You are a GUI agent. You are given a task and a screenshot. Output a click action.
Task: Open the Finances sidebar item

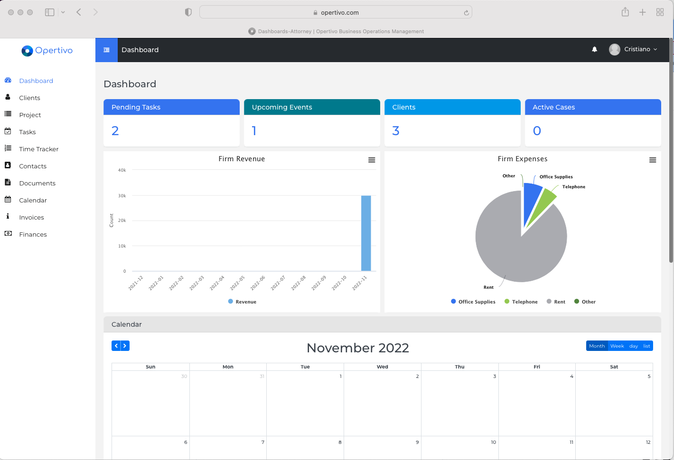33,234
